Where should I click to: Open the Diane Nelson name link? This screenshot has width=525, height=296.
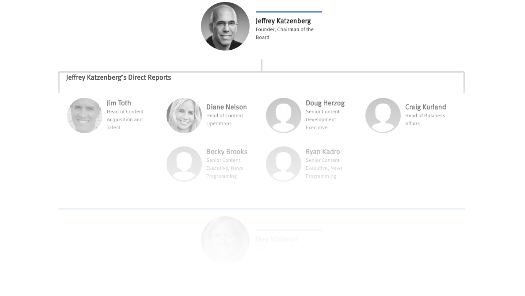coord(226,107)
